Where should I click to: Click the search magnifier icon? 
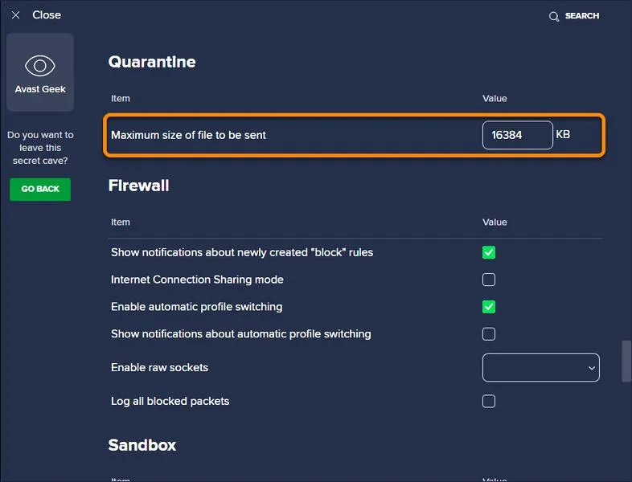[554, 17]
